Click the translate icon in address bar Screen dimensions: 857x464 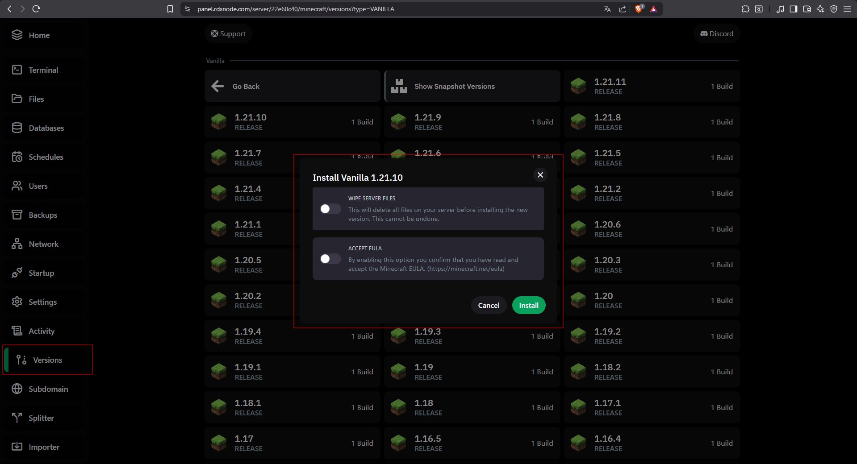[607, 9]
